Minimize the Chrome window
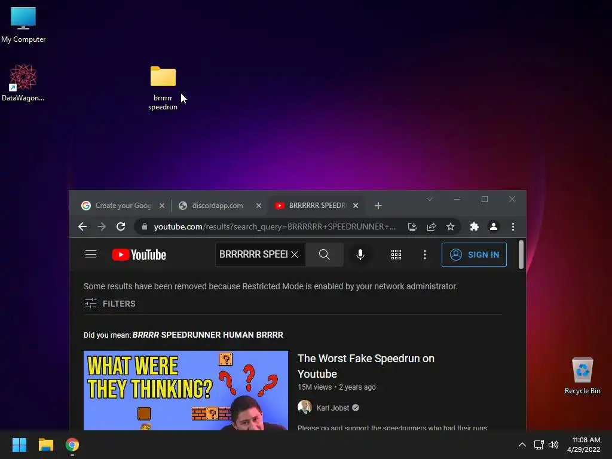This screenshot has width=612, height=459. pos(457,199)
